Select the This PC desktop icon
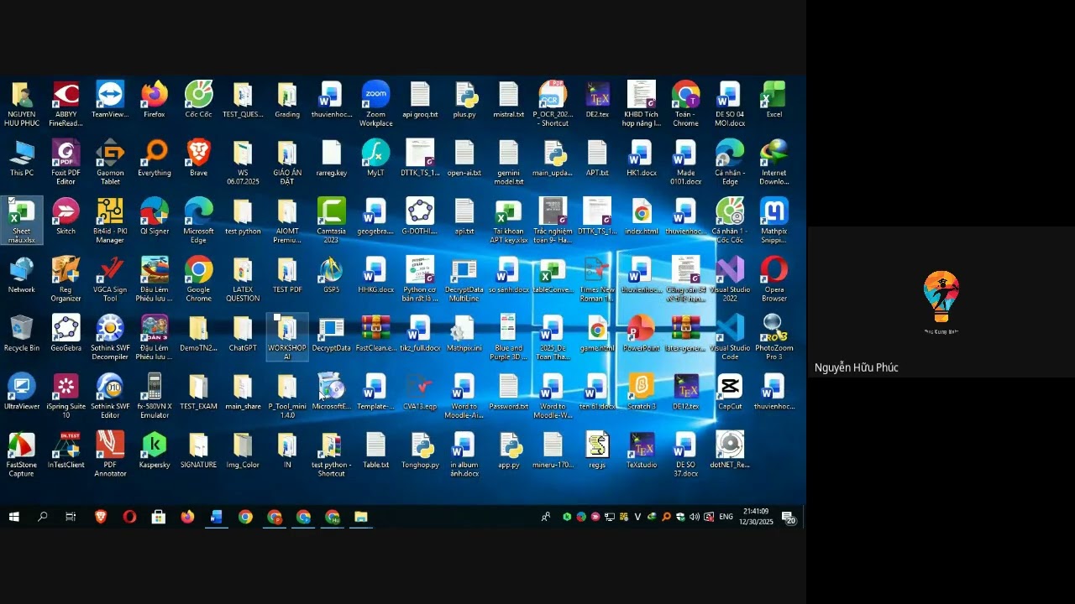Screen dimensions: 1075x604 coord(21,159)
